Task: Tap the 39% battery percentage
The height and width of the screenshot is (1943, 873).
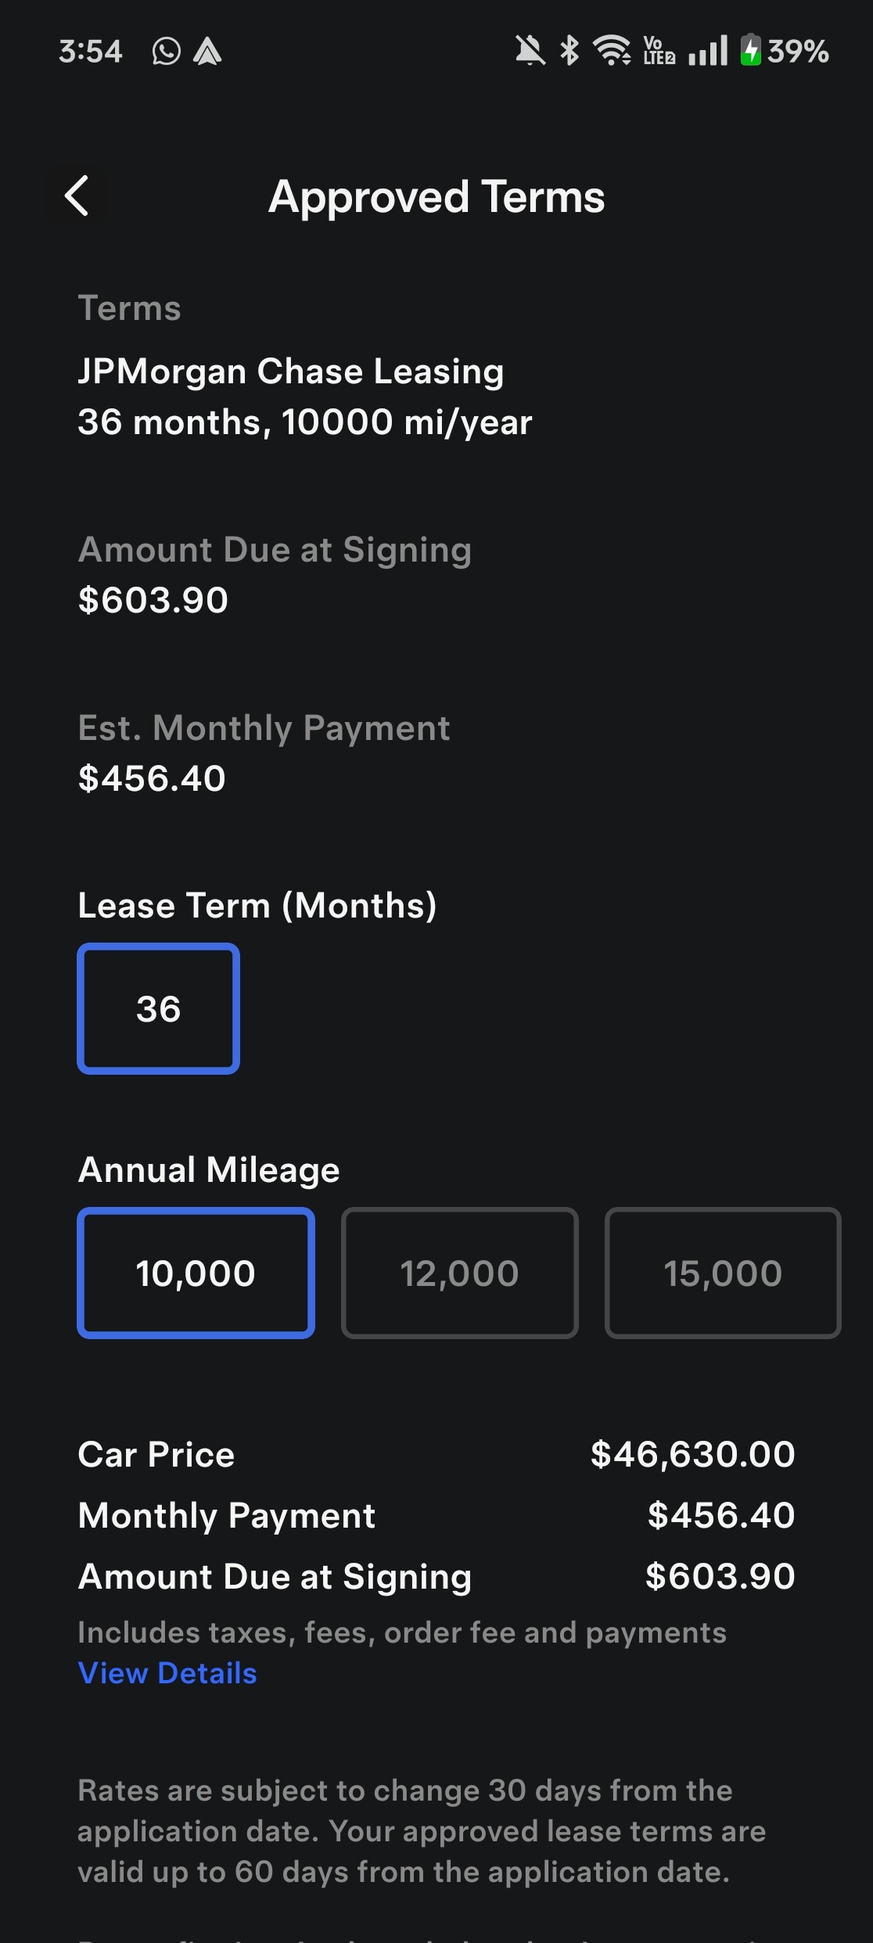Action: tap(798, 52)
